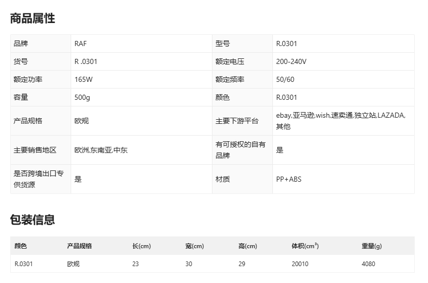Screen dimensions: 428x283
Task: Select the 500g capacity value
Action: [82, 97]
